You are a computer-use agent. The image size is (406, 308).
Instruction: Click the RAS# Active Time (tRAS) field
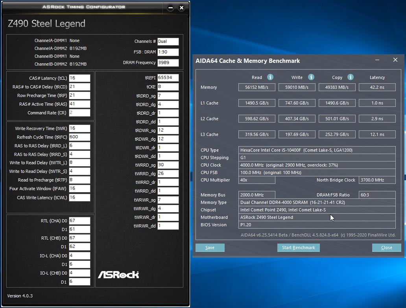(79, 104)
